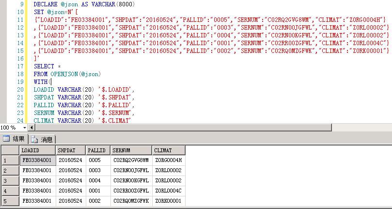The image size is (392, 209).
Task: Select the LOADID column header
Action: [x=38, y=150]
